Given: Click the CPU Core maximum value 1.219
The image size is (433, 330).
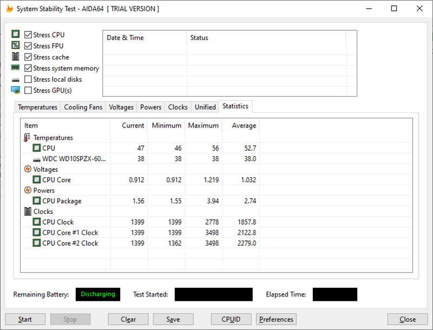Looking at the screenshot, I should pyautogui.click(x=211, y=180).
